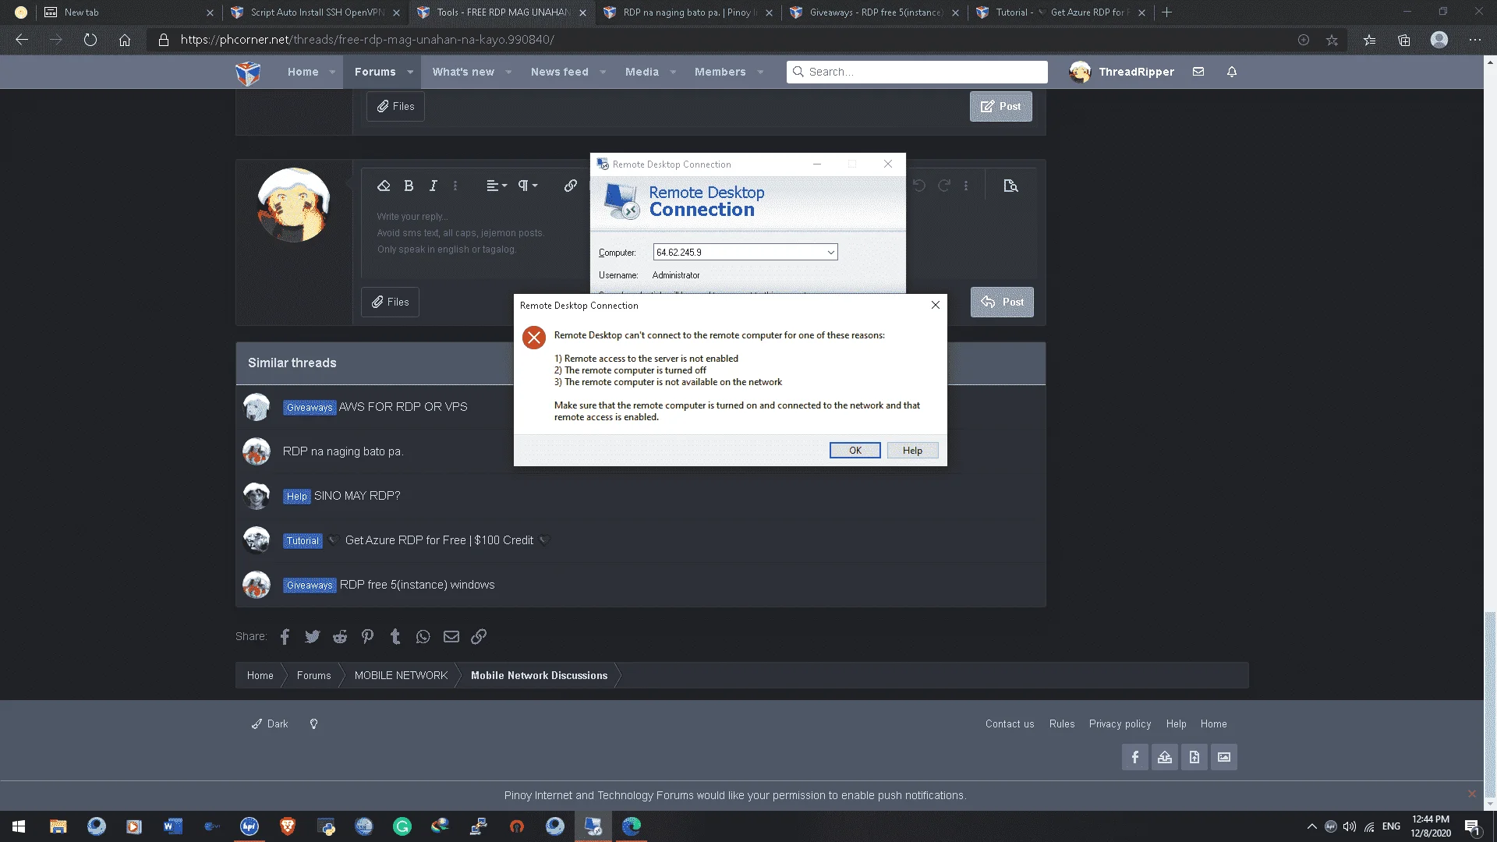Image resolution: width=1497 pixels, height=842 pixels.
Task: Click Mobile Network Discussions breadcrumb
Action: click(x=539, y=675)
